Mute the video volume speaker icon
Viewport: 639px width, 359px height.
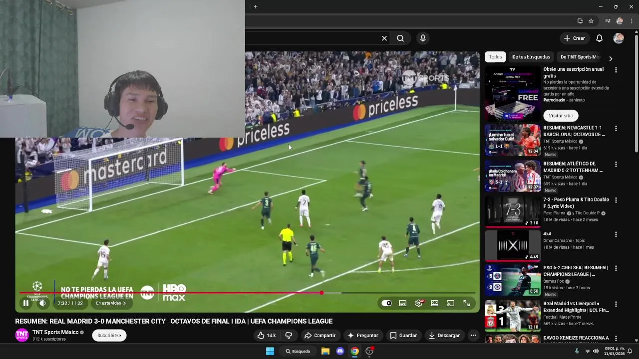coord(43,303)
